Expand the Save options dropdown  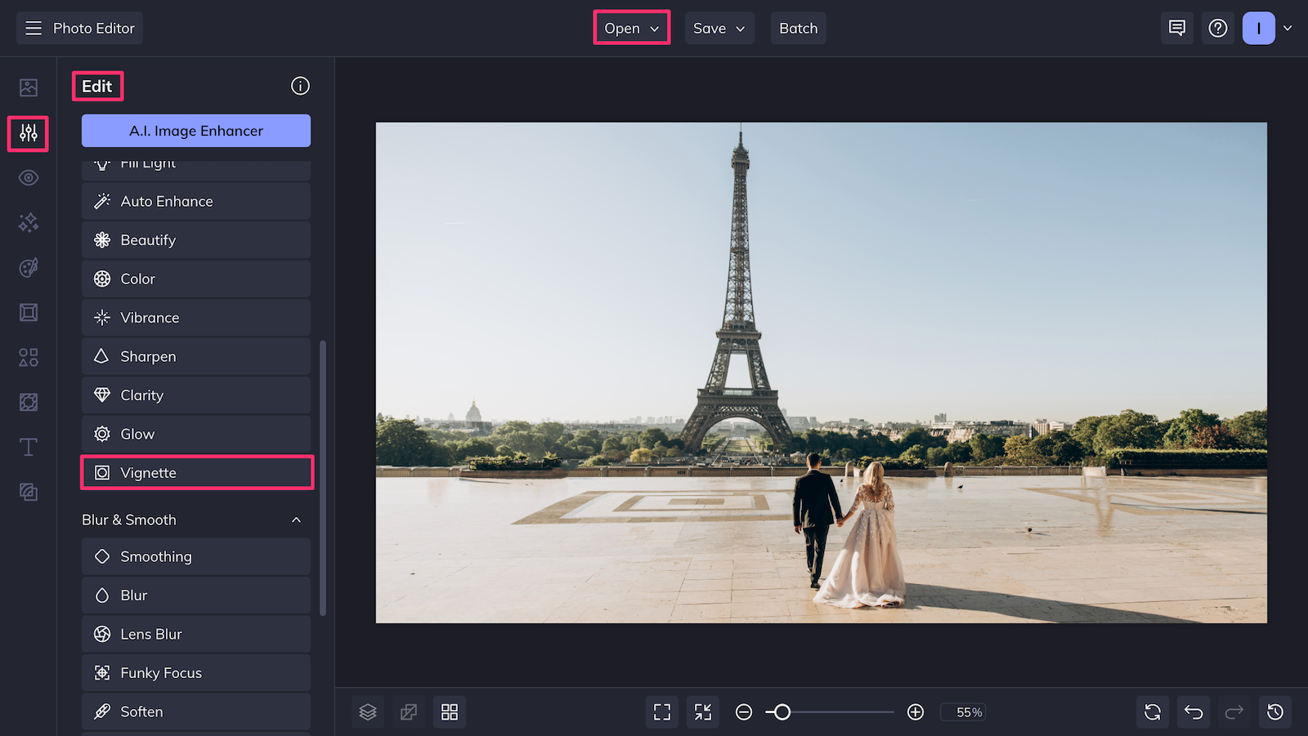tap(719, 28)
